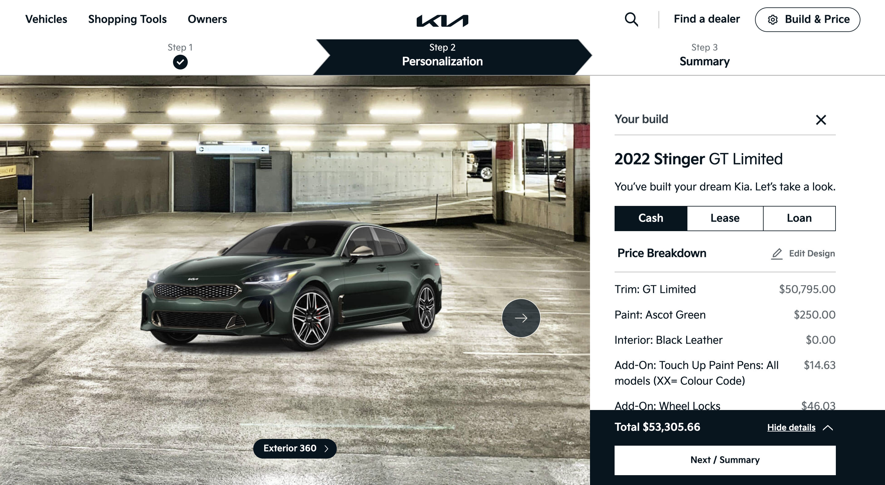
Task: Select the Cash payment option
Action: 651,218
